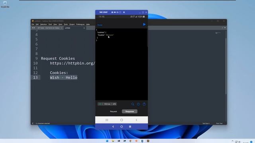Change Plain Text syntax in status bar
Viewport: 255px width, 143px height.
click(219, 124)
